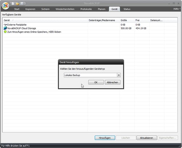Click the Dateisyst... column header
This screenshot has height=148, width=182.
pos(157,20)
